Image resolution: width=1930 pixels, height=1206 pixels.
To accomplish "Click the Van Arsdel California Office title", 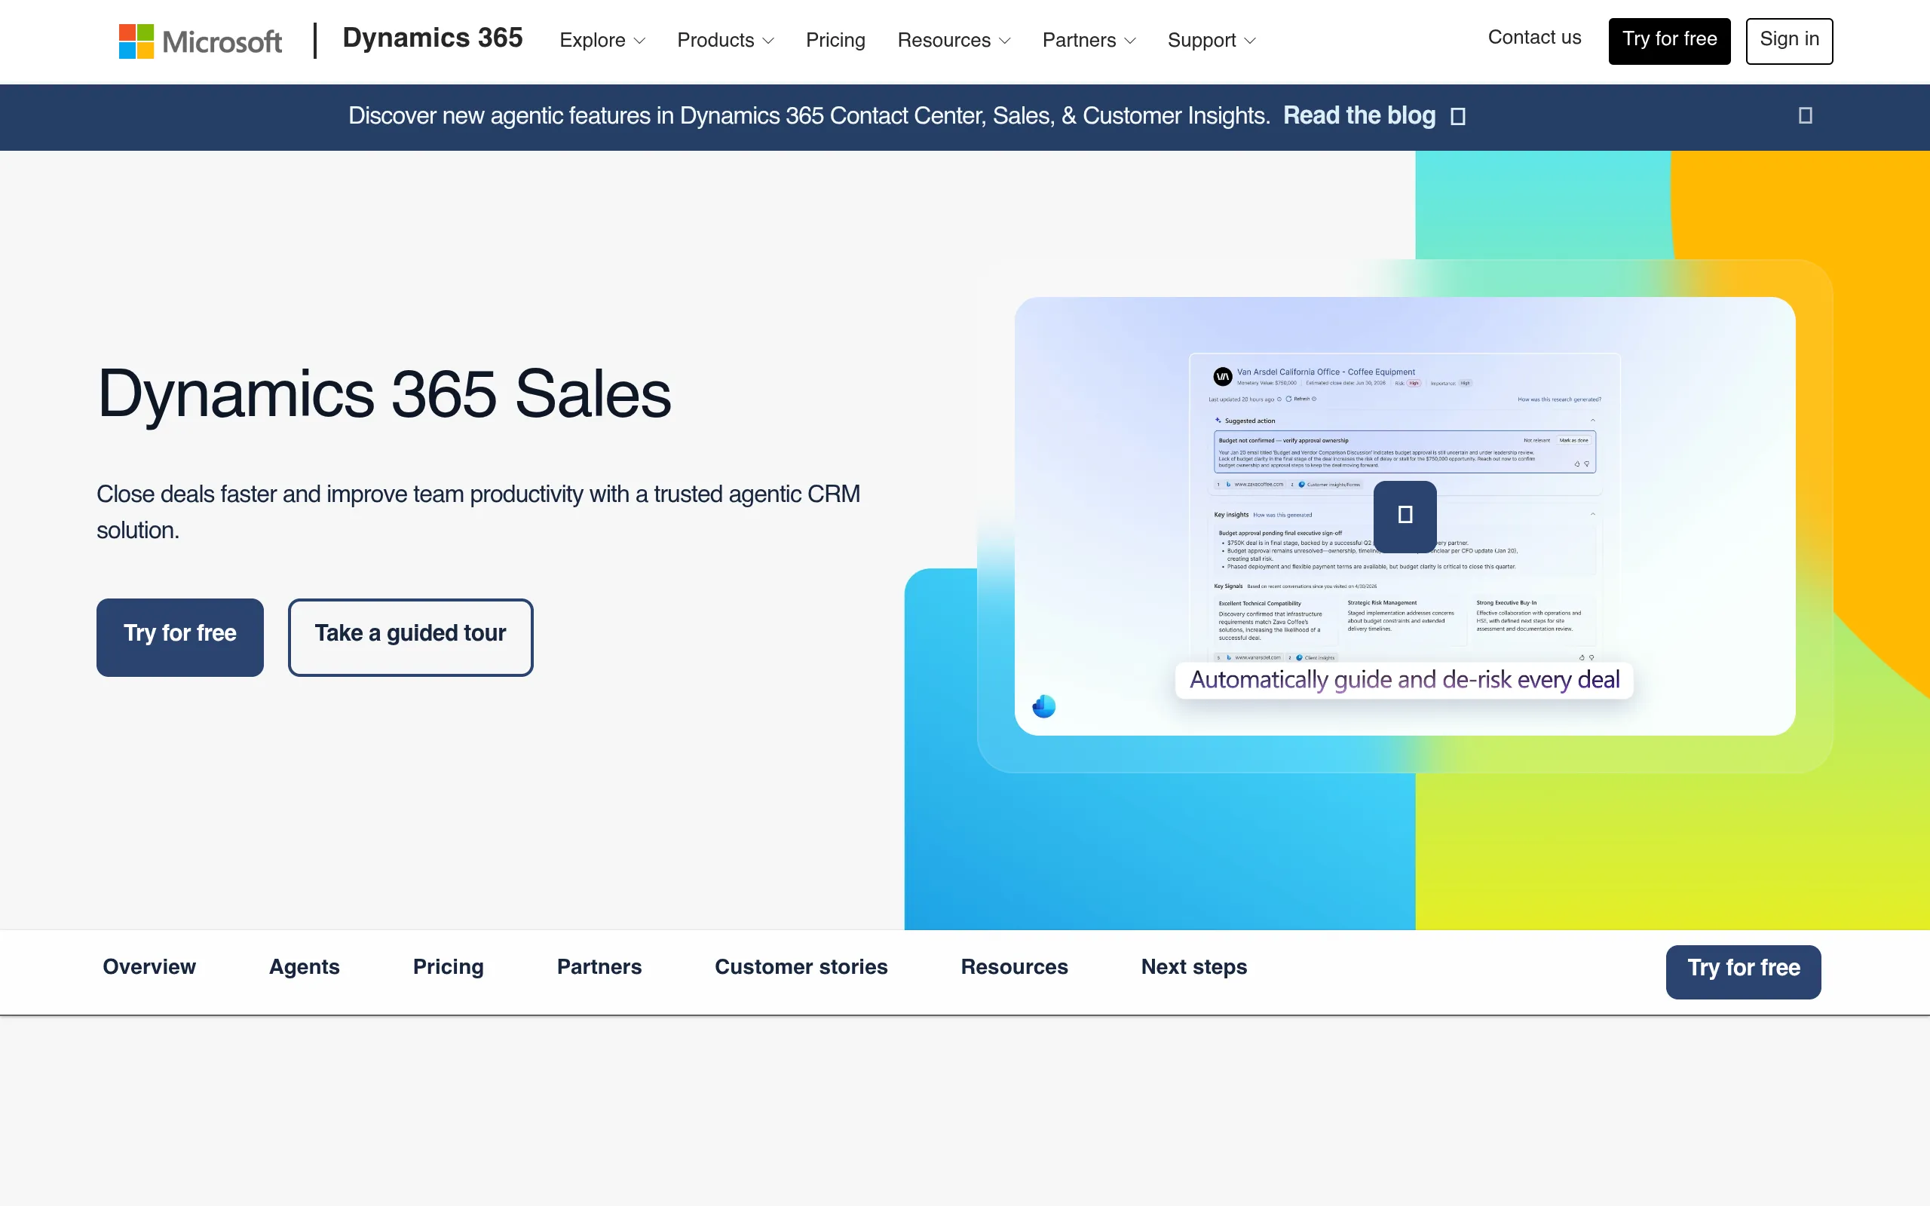I will click(x=1325, y=372).
